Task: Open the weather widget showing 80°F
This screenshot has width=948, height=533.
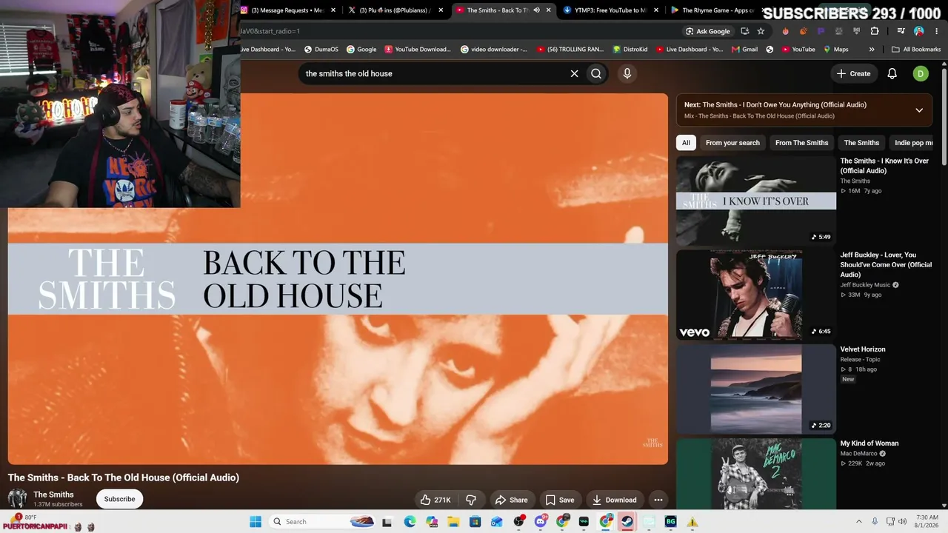Action: (x=25, y=517)
